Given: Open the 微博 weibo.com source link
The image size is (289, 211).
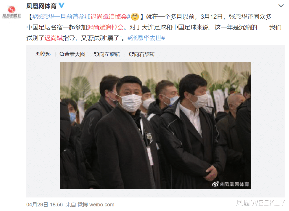Looking at the screenshot, I should tap(96, 205).
